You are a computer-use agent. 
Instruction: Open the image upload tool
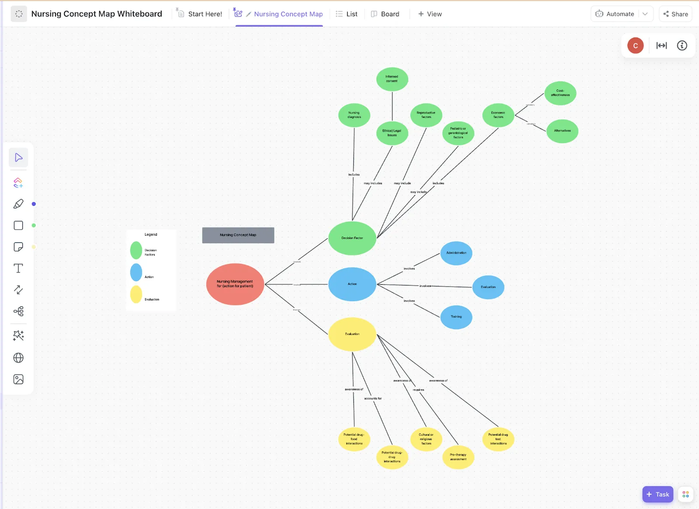tap(18, 379)
